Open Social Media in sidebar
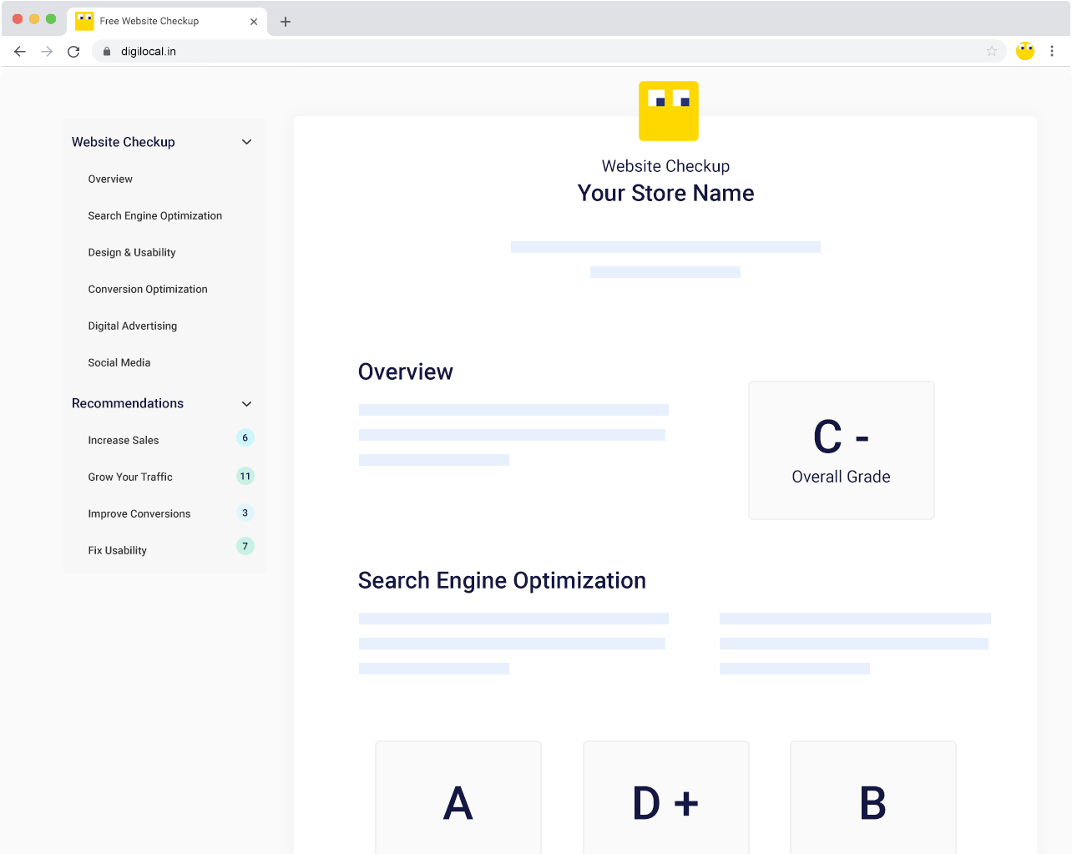1072x854 pixels. pos(119,363)
